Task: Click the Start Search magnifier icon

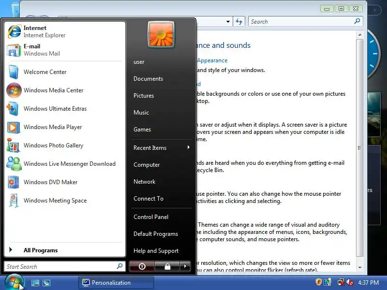Action: pyautogui.click(x=119, y=266)
